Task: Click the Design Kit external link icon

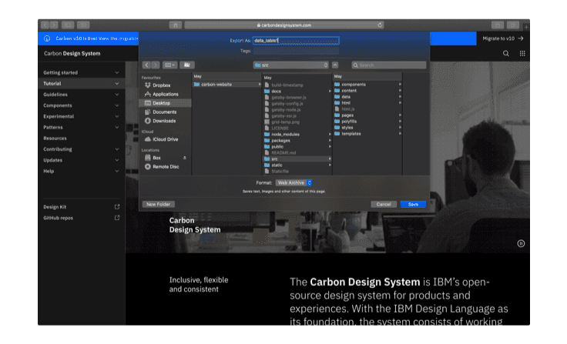Action: click(117, 207)
